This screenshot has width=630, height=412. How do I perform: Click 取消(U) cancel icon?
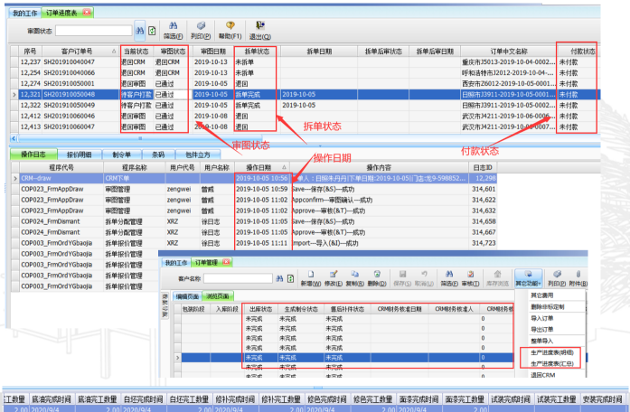click(424, 278)
